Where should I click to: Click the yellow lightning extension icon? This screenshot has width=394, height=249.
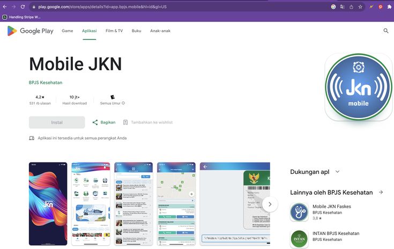(x=371, y=7)
